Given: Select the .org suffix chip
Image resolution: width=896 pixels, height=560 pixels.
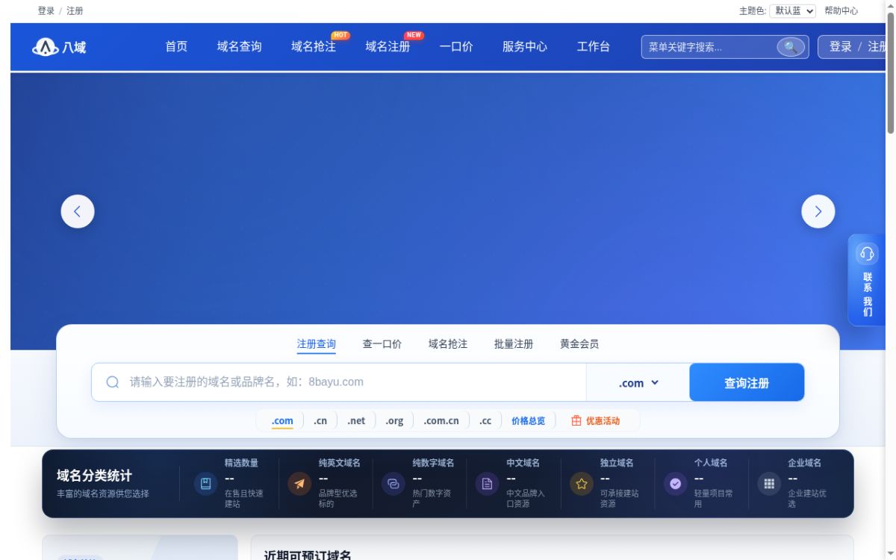Looking at the screenshot, I should (x=394, y=421).
